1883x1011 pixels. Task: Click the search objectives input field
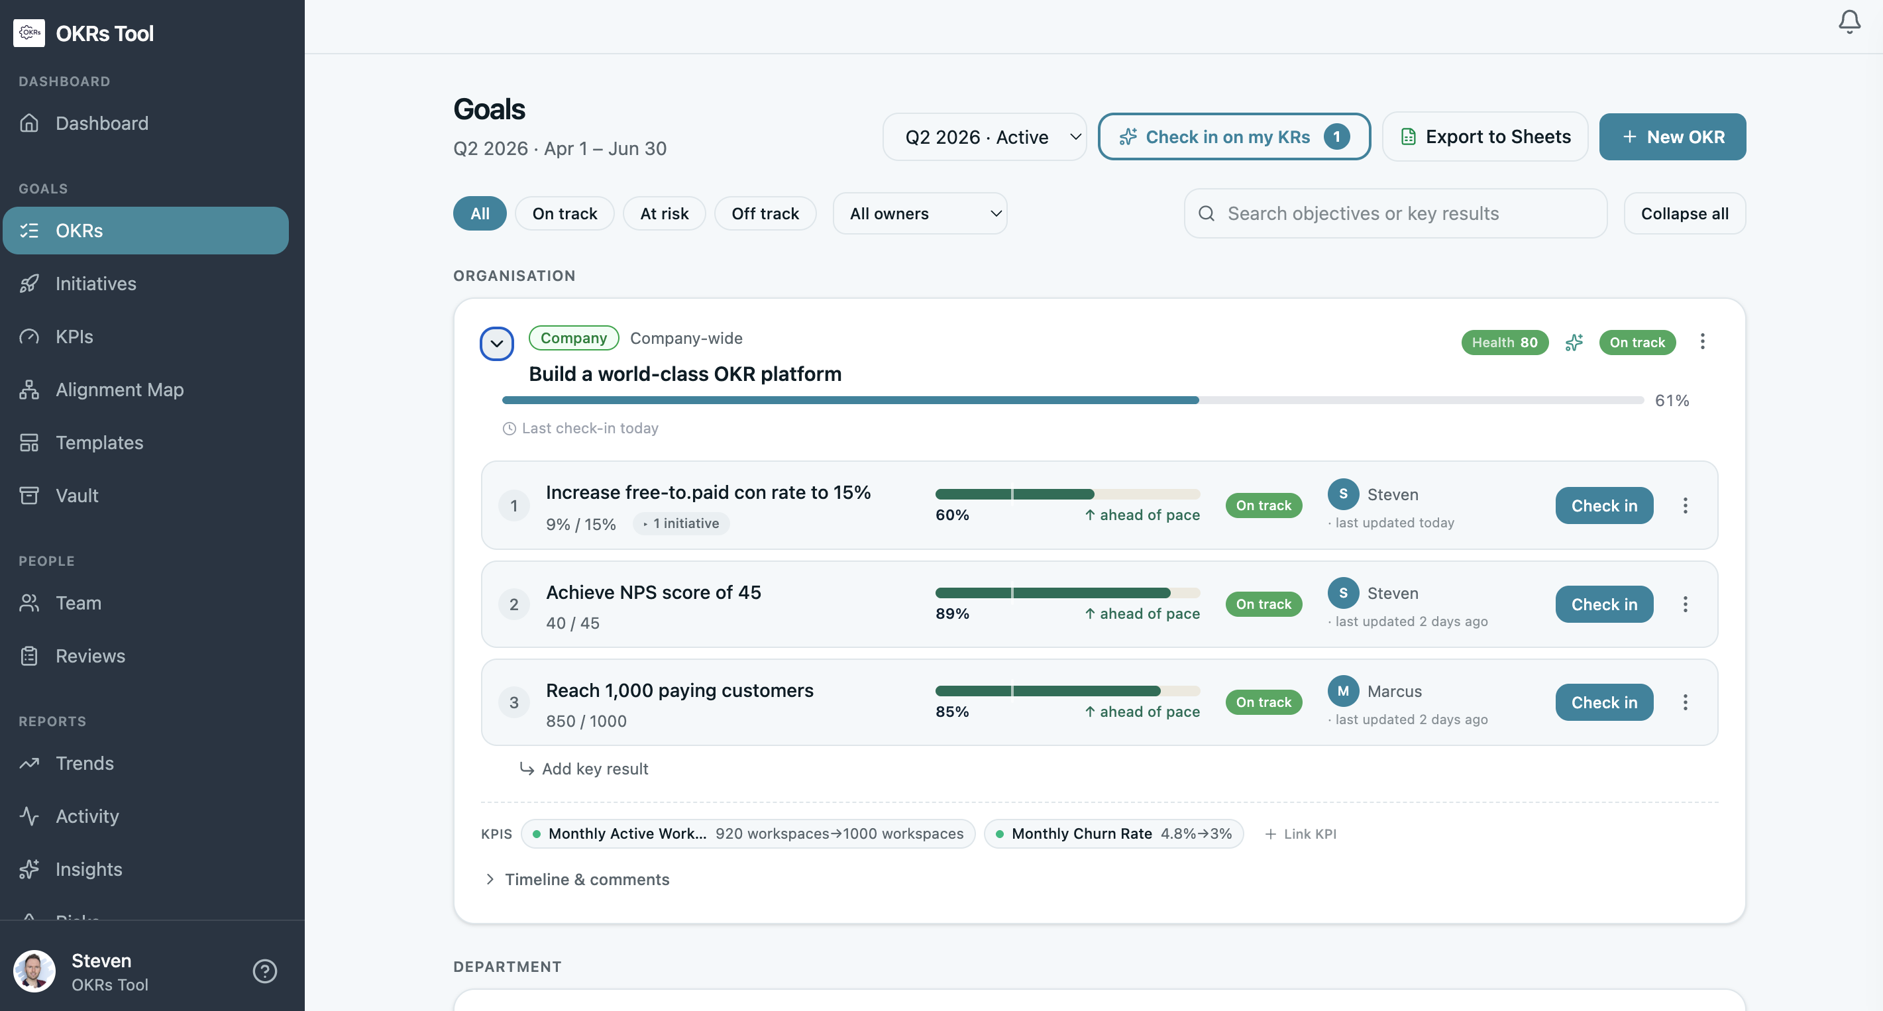[x=1395, y=213]
